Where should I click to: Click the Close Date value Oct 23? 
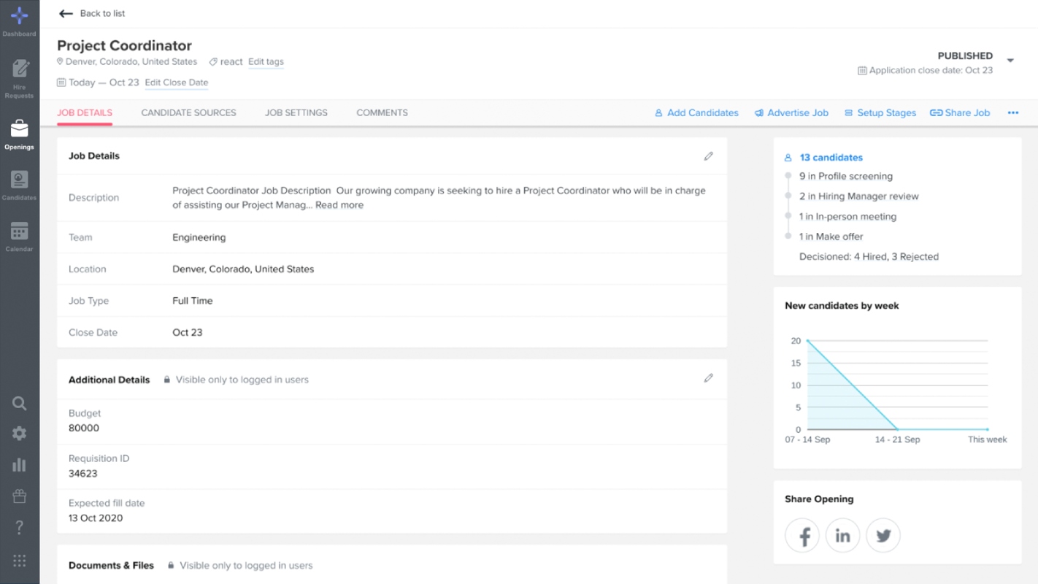point(188,333)
